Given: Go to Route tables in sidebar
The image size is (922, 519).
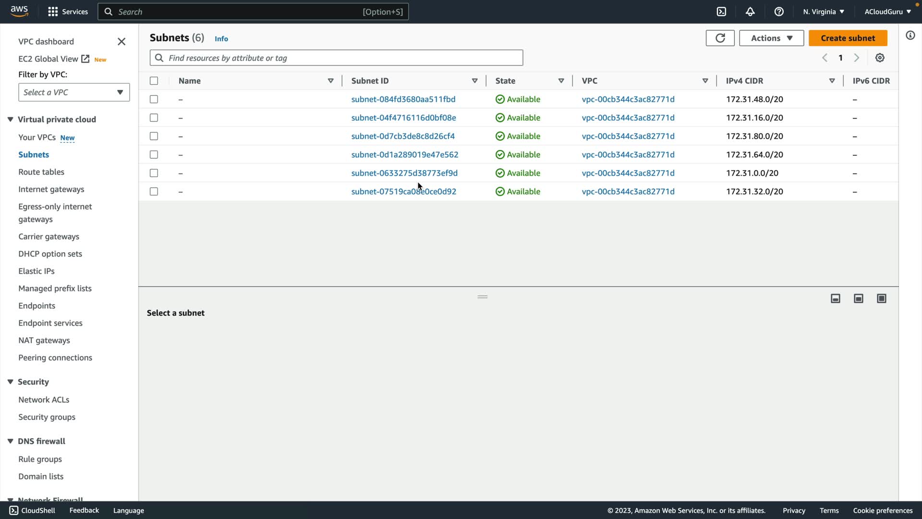Looking at the screenshot, I should coord(41,172).
